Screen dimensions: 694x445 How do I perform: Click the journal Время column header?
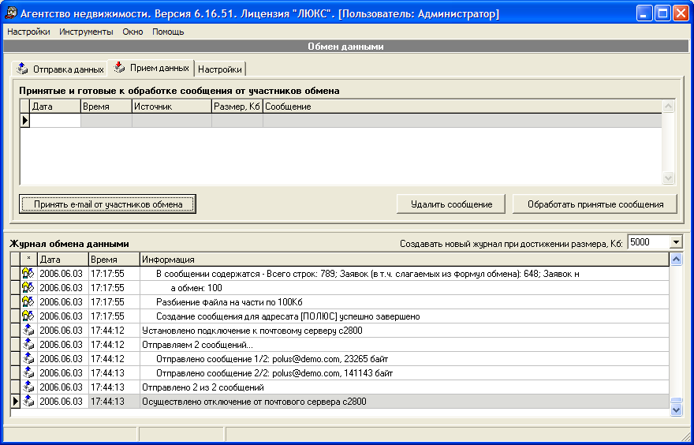pos(114,260)
